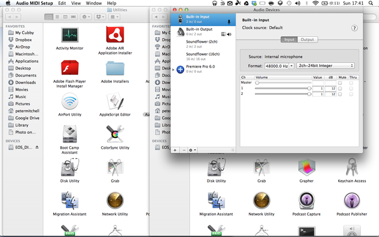379x237 pixels.
Task: Adjust the channel 2 volume slider
Action: pyautogui.click(x=283, y=94)
